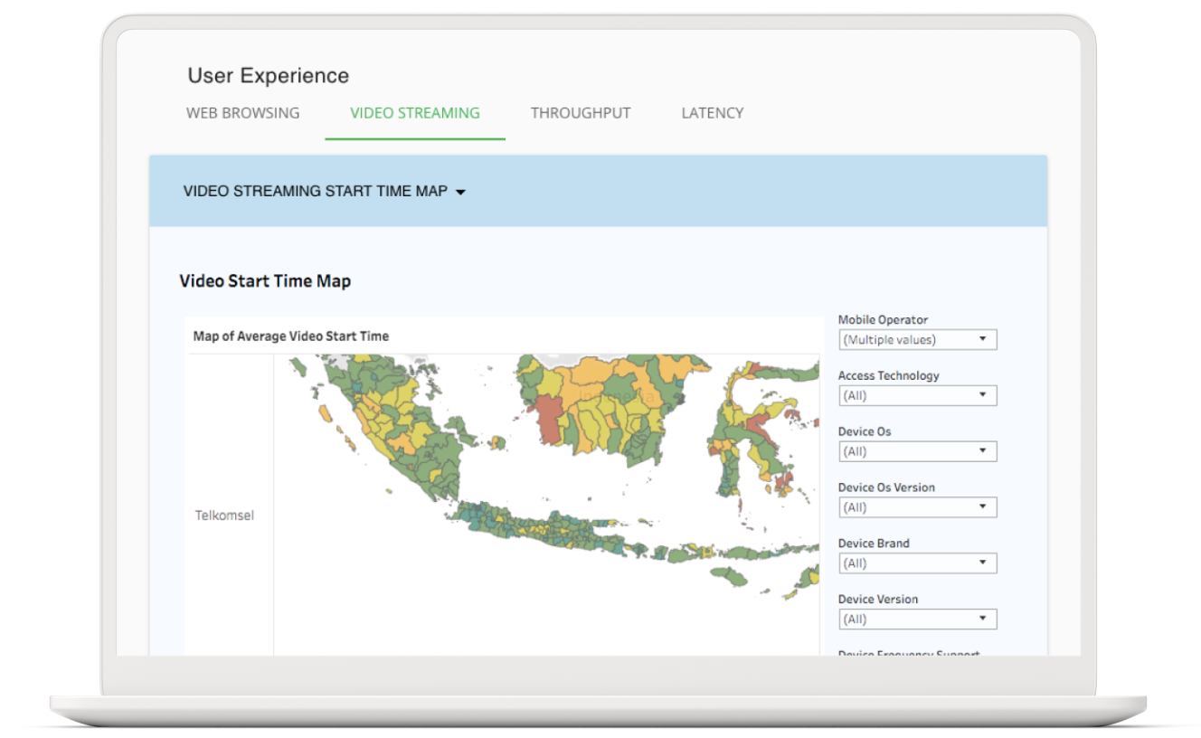The image size is (1201, 738).
Task: Select the Video Streaming tab
Action: coord(415,113)
